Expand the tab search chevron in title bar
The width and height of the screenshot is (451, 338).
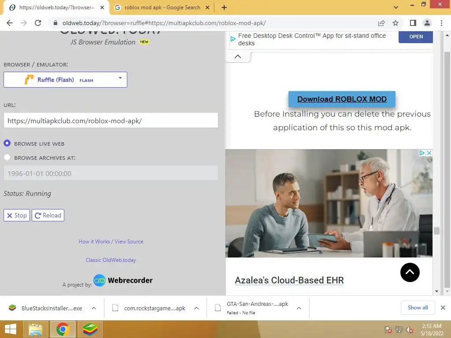pos(396,7)
